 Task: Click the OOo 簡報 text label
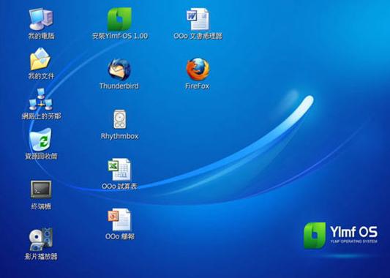[x=120, y=236]
